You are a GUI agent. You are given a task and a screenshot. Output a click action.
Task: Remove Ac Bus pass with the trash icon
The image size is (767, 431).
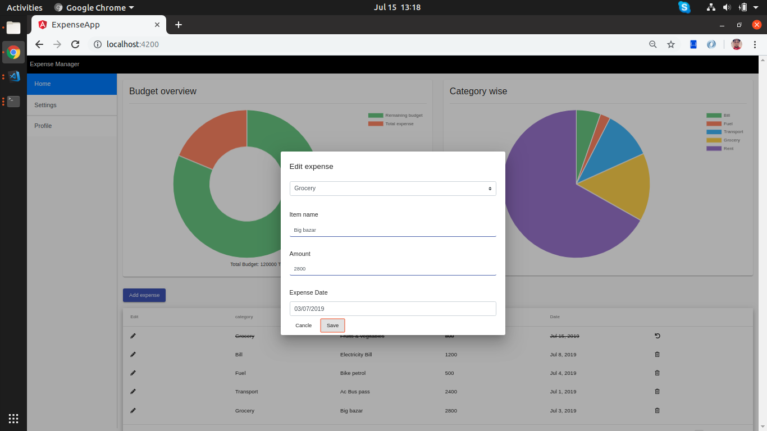click(657, 391)
